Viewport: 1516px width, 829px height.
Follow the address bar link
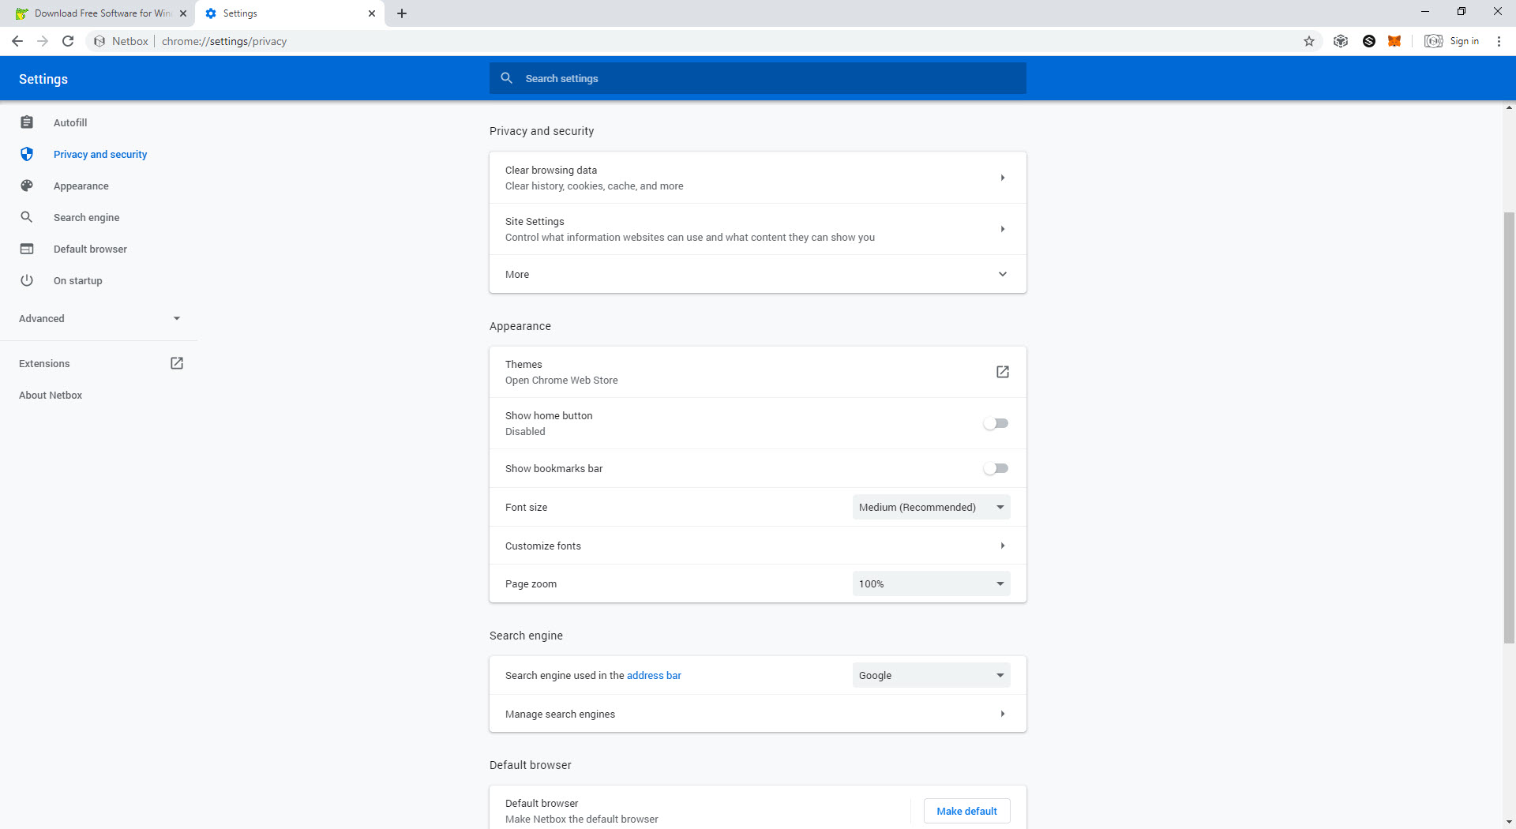[x=654, y=675]
